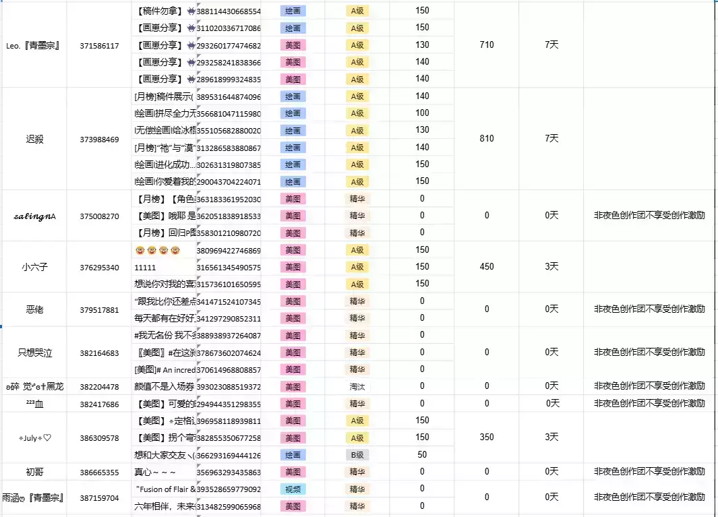
Task: Select the salingnA name cell
Action: (x=34, y=216)
